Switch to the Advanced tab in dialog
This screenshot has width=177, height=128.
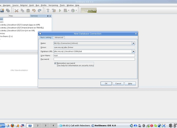tap(59, 37)
